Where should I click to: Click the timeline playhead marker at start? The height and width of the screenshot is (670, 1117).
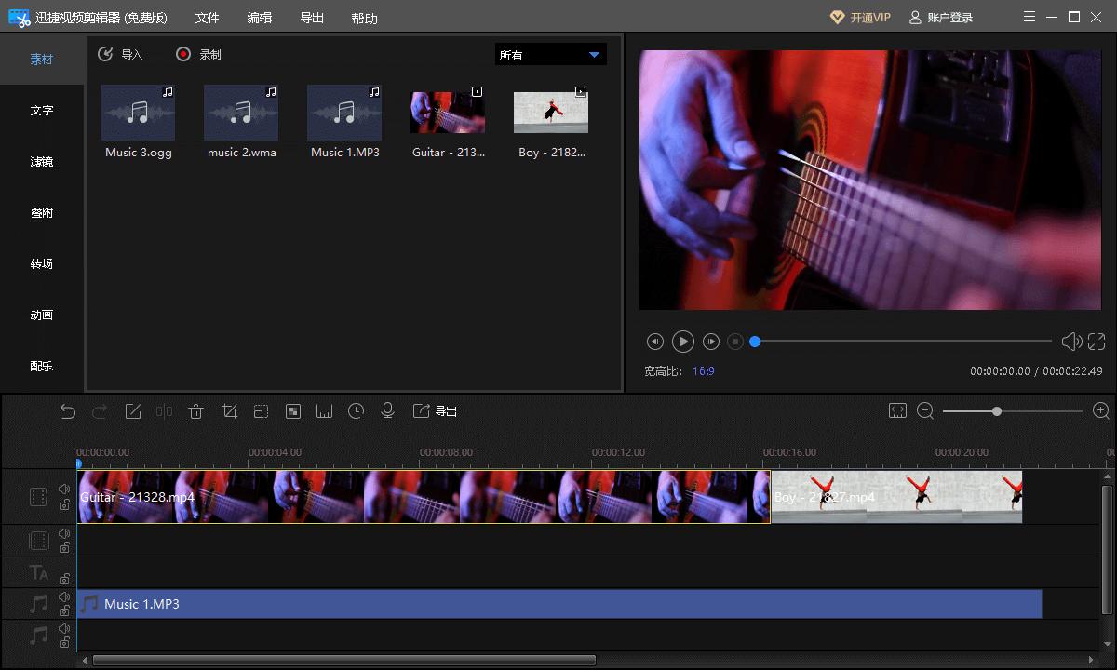tap(78, 462)
